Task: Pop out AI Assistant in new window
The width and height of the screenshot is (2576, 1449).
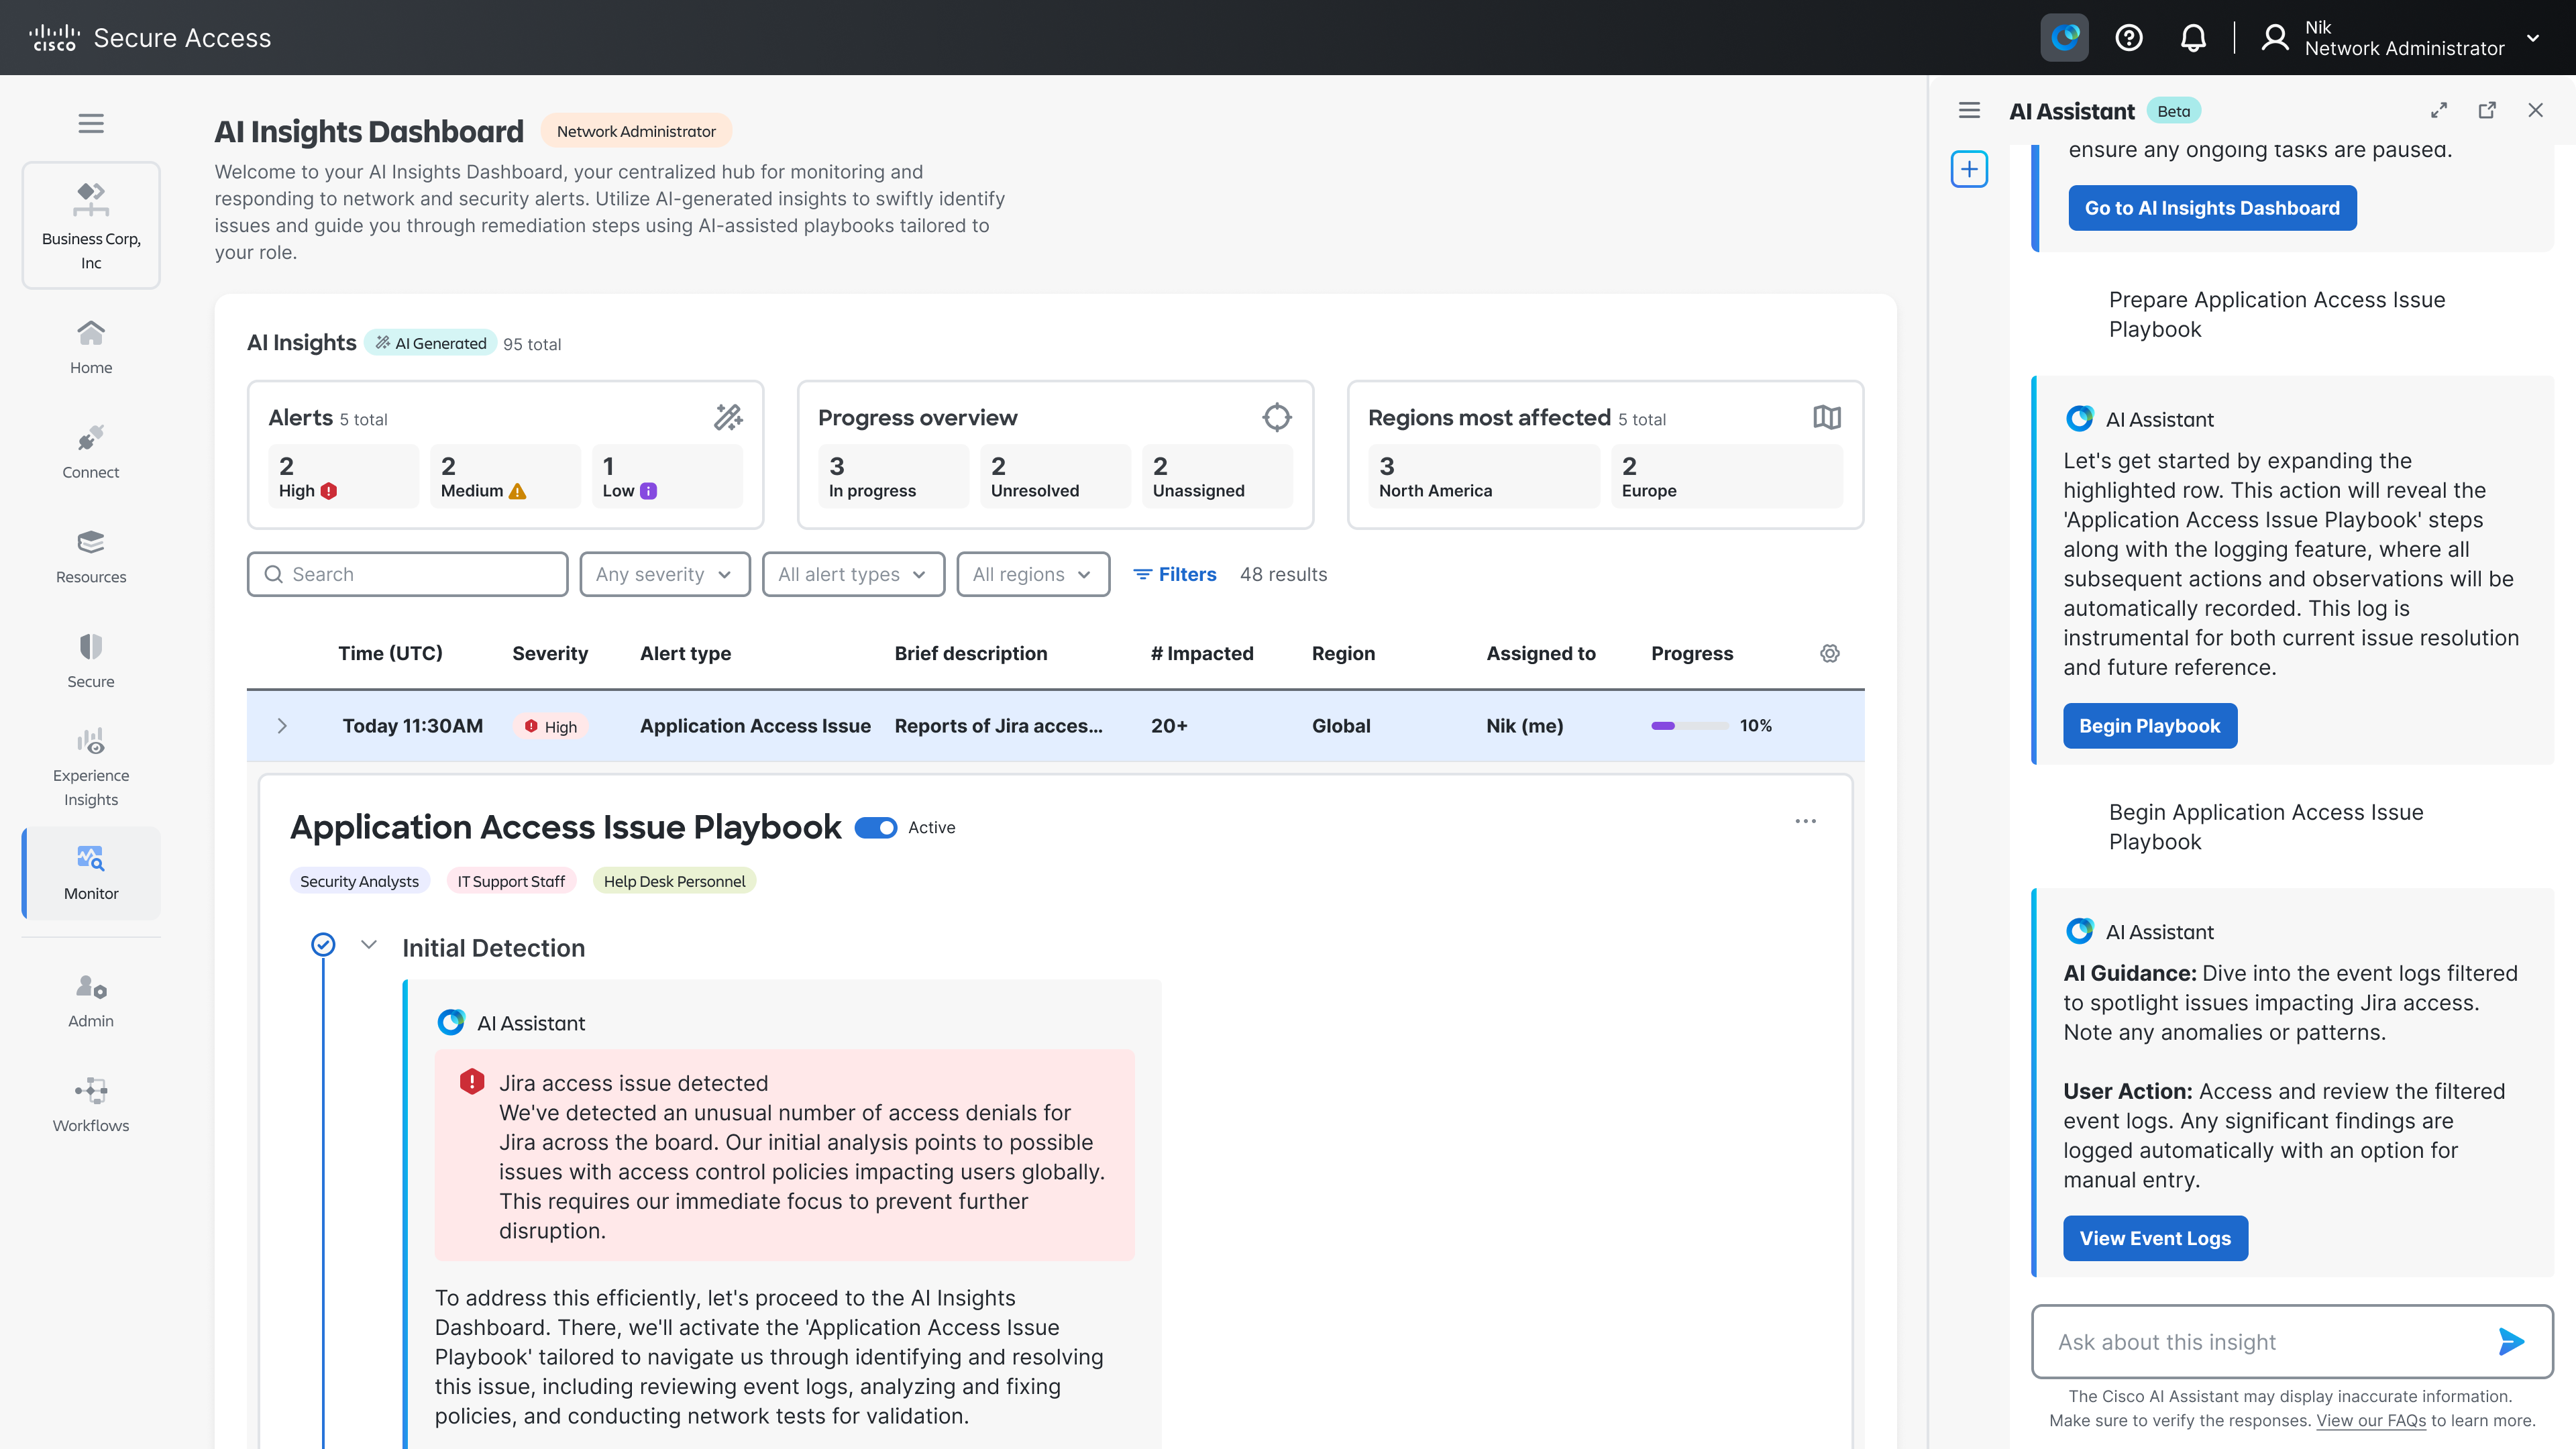Action: [x=2487, y=111]
